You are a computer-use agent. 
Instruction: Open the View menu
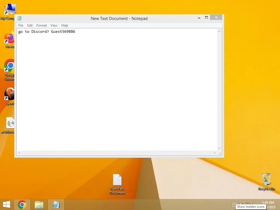pyautogui.click(x=54, y=25)
